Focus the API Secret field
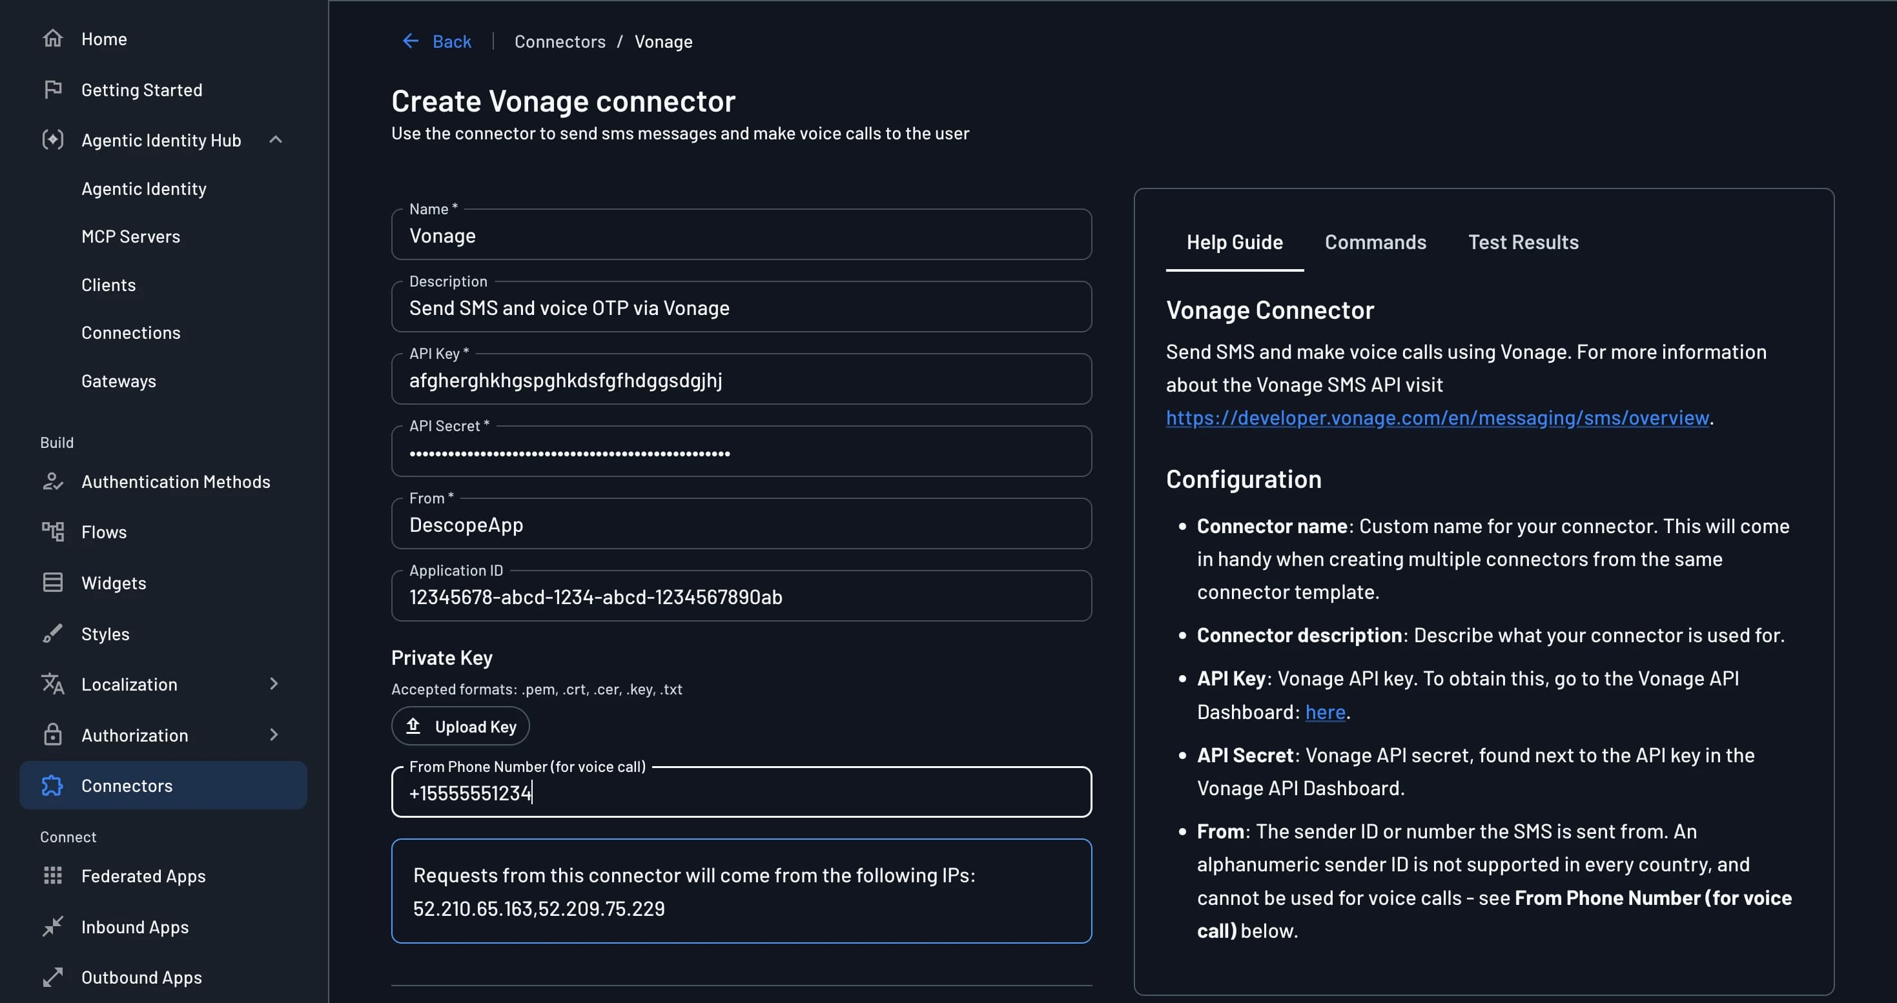The width and height of the screenshot is (1897, 1003). point(741,451)
